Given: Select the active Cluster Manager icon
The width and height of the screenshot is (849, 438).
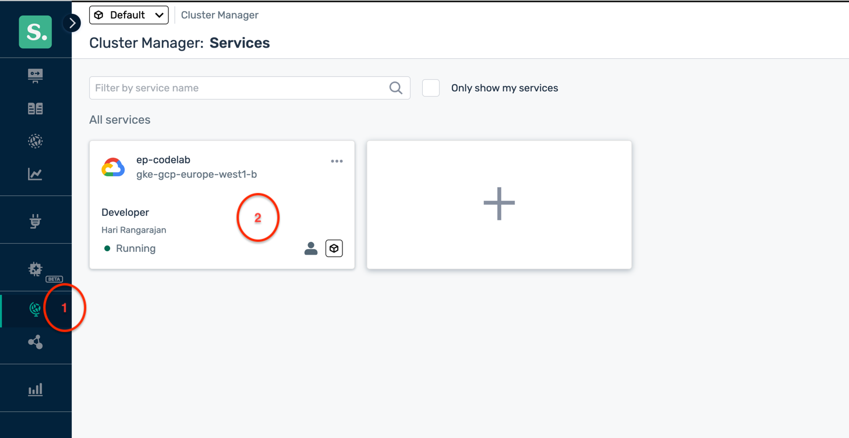Looking at the screenshot, I should click(x=35, y=310).
